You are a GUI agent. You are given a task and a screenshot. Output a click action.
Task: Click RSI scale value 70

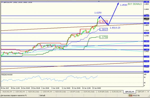(x=144, y=77)
